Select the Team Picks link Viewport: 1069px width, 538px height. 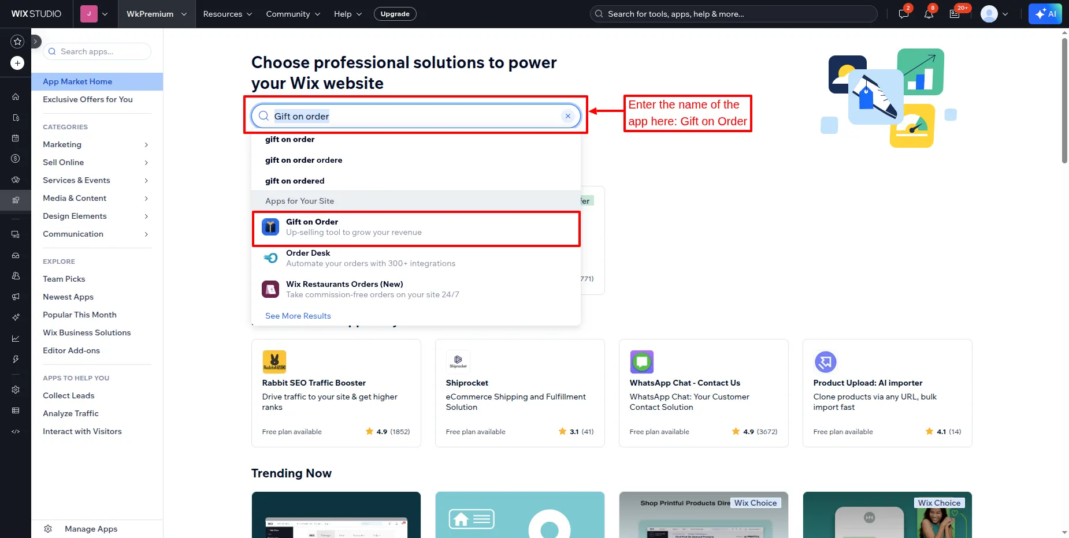pyautogui.click(x=64, y=279)
